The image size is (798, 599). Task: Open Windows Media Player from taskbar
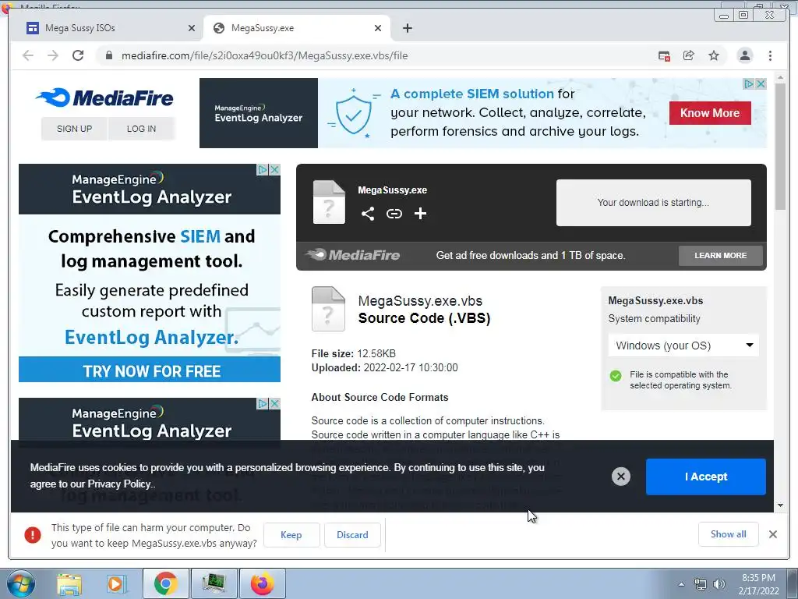pyautogui.click(x=117, y=584)
